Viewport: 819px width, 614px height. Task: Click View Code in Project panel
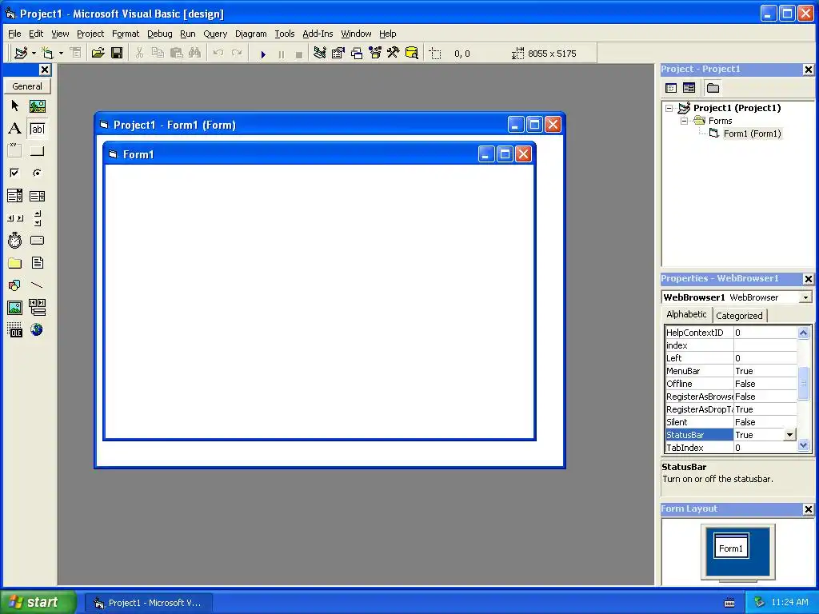[x=671, y=88]
